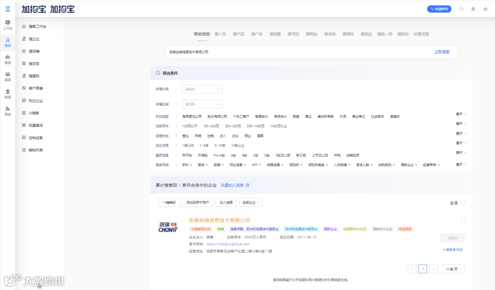495x290 pixels.
Task: Filter by 1000万以上 registered capital
Action: click(x=279, y=126)
